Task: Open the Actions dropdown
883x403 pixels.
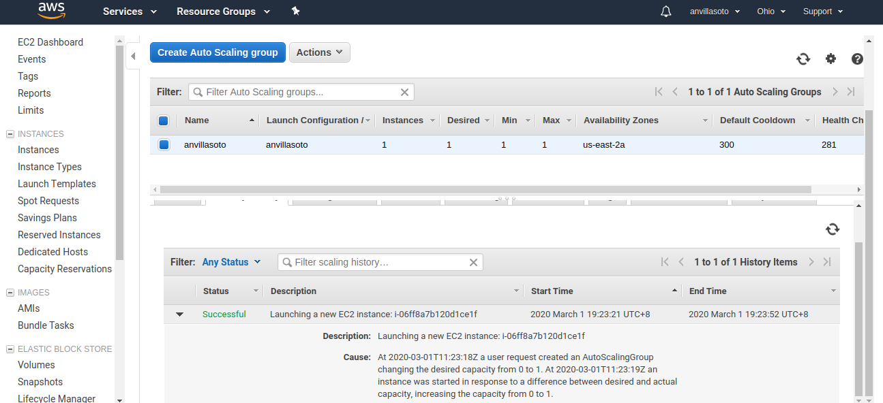Action: pos(320,52)
